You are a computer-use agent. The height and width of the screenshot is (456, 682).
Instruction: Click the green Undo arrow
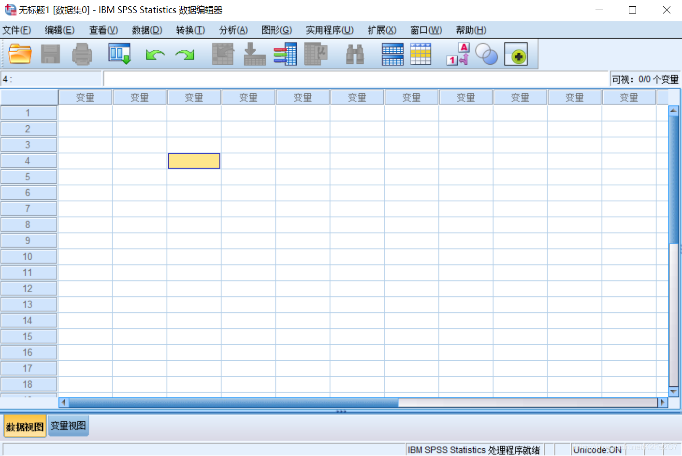155,55
